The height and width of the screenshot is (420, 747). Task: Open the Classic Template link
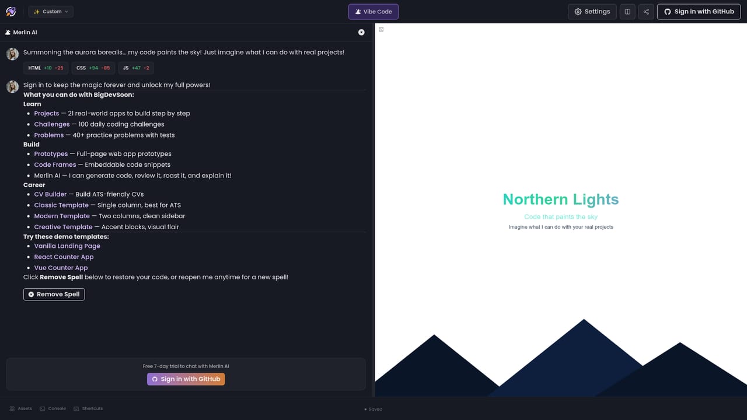(61, 205)
